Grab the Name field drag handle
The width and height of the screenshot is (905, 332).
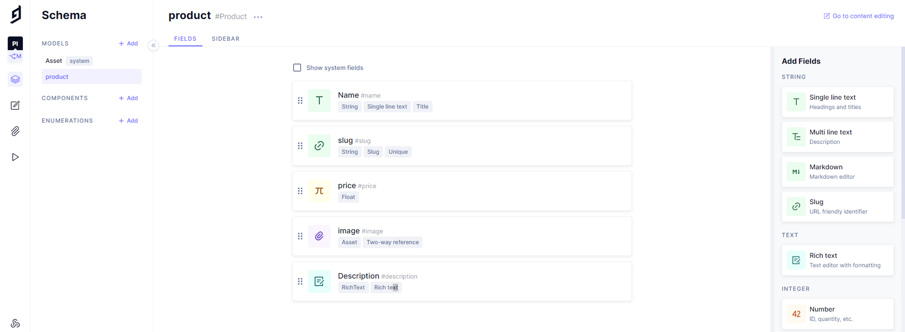tap(300, 101)
